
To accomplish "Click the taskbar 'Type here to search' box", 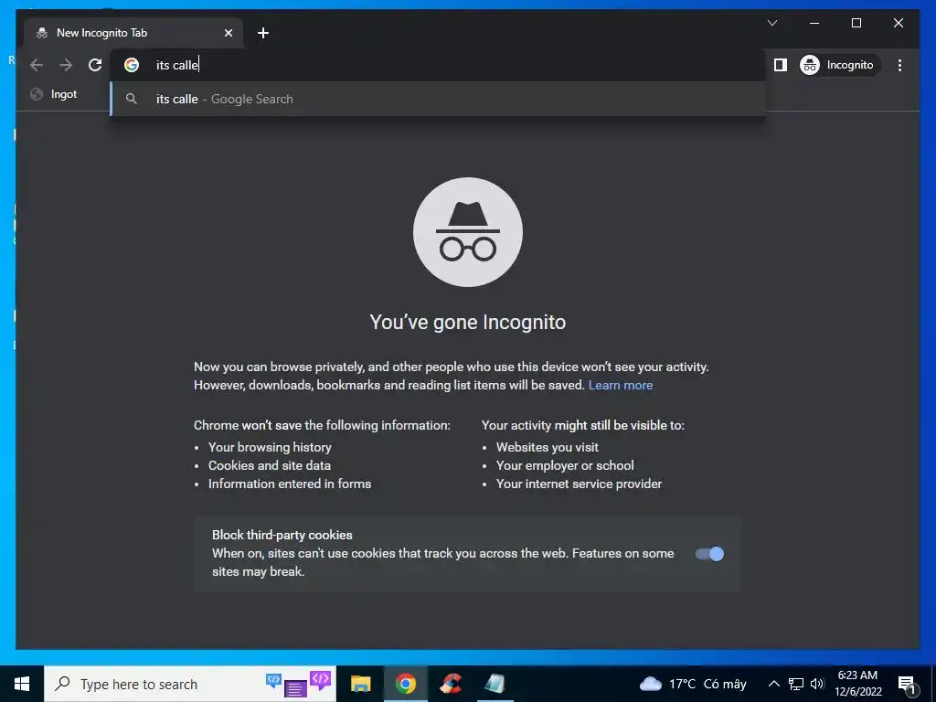I will [190, 684].
